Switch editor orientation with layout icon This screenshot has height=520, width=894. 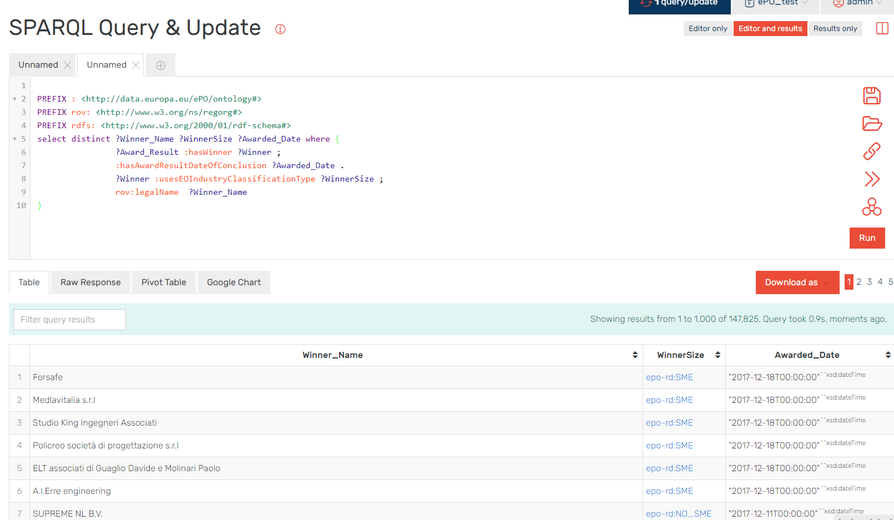coord(882,28)
